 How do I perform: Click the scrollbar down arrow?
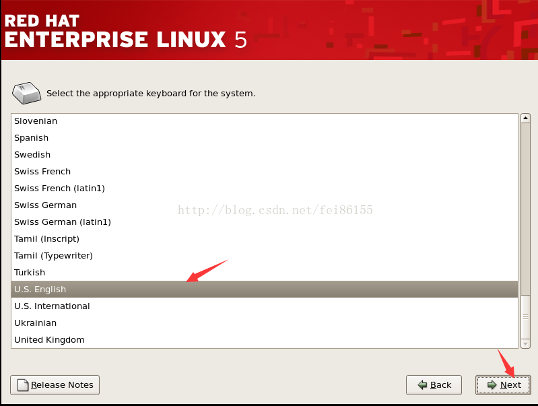click(x=525, y=343)
